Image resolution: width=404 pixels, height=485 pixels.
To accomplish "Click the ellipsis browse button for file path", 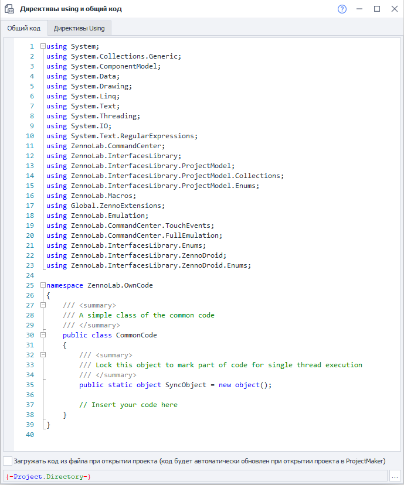I will [x=395, y=476].
